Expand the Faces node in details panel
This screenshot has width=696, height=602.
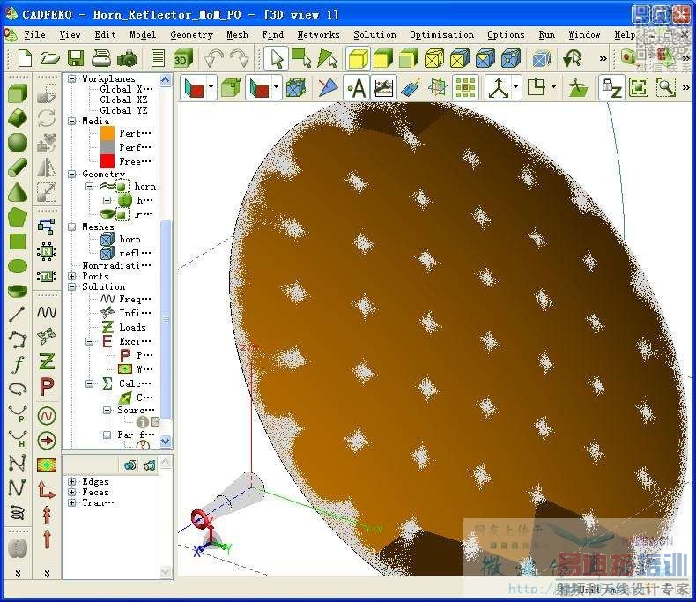click(71, 493)
